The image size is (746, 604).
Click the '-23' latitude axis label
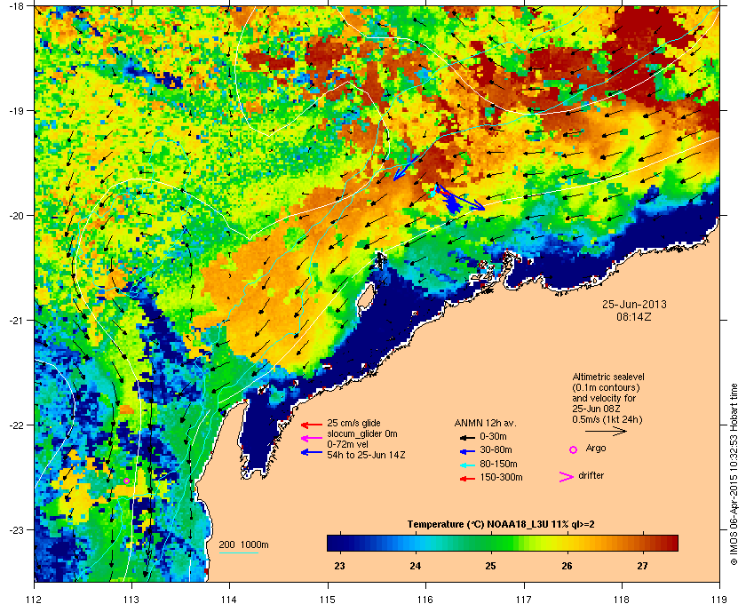pos(17,529)
